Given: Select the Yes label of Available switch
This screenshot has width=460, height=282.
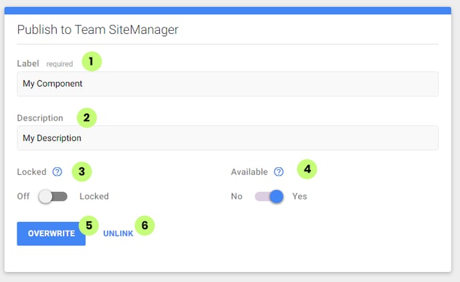Looking at the screenshot, I should coord(300,196).
